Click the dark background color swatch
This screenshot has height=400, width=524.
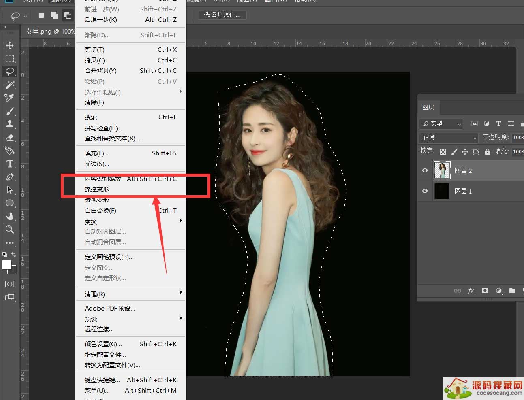14,271
